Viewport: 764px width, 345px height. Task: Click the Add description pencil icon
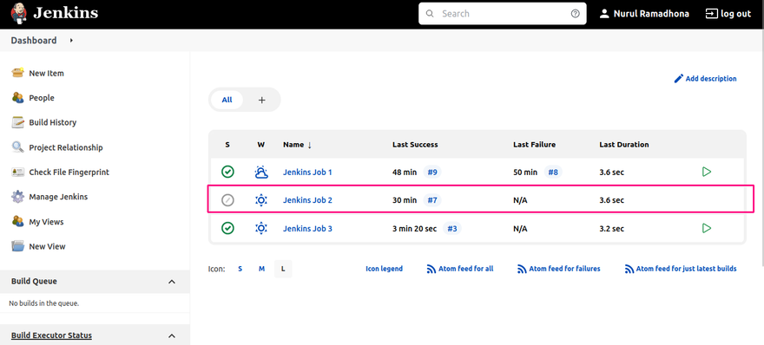click(679, 78)
